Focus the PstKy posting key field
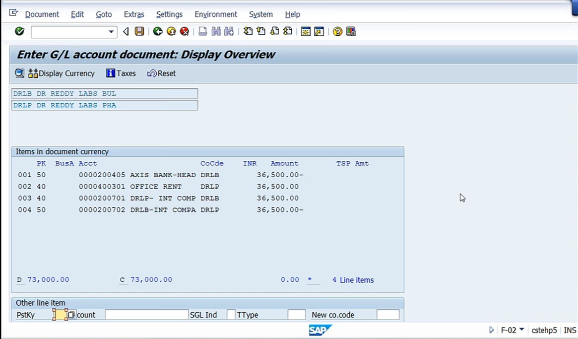Image resolution: width=578 pixels, height=339 pixels. click(60, 315)
